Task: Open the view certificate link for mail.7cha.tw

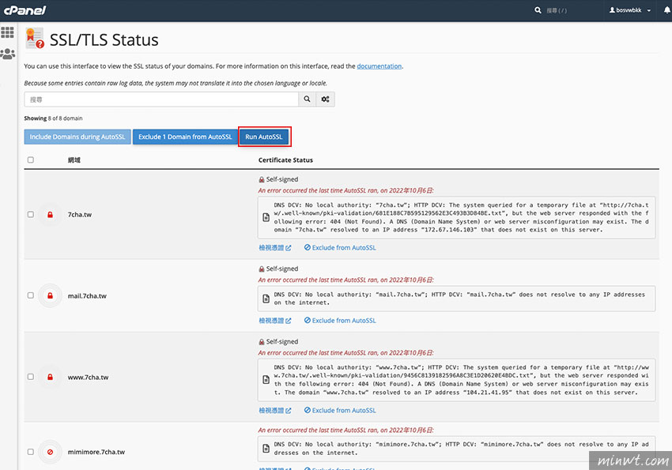Action: pyautogui.click(x=274, y=321)
